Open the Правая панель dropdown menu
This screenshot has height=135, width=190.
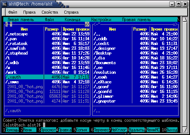[x=136, y=20]
